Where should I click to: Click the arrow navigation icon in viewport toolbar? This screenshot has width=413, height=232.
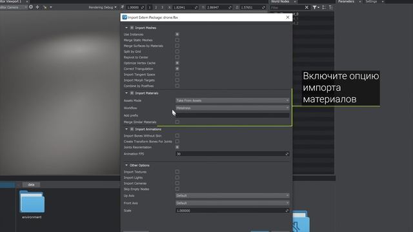pyautogui.click(x=45, y=7)
